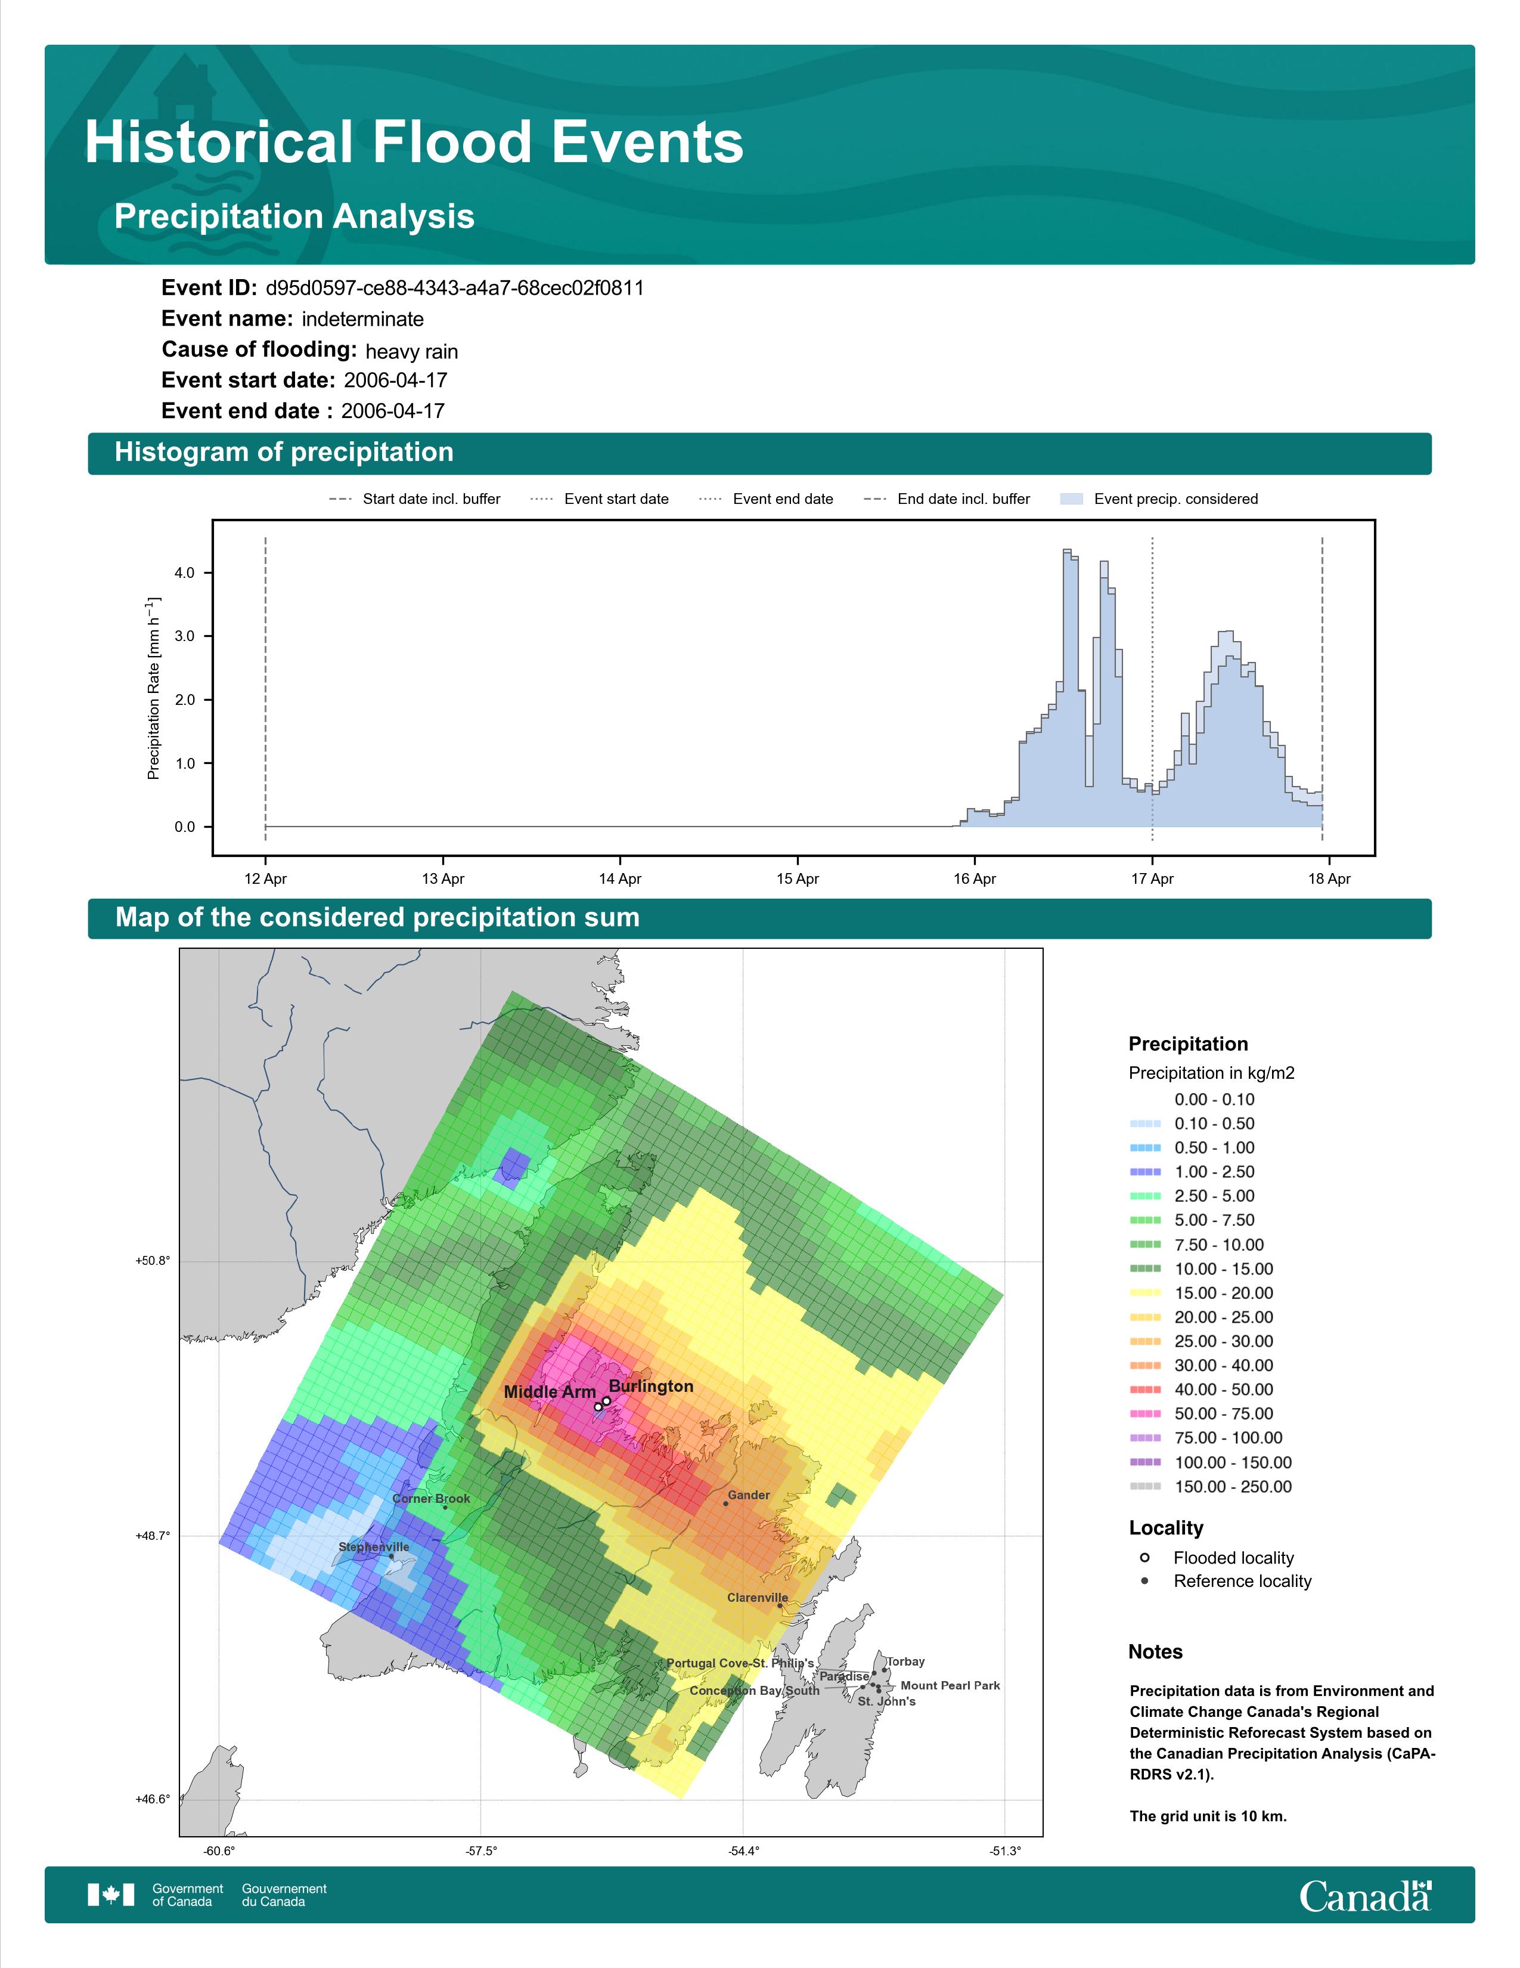Screen dimensions: 1520x1968
Task: Click the 1.00 - 2.50 precipitation swatch
Action: point(1146,1171)
